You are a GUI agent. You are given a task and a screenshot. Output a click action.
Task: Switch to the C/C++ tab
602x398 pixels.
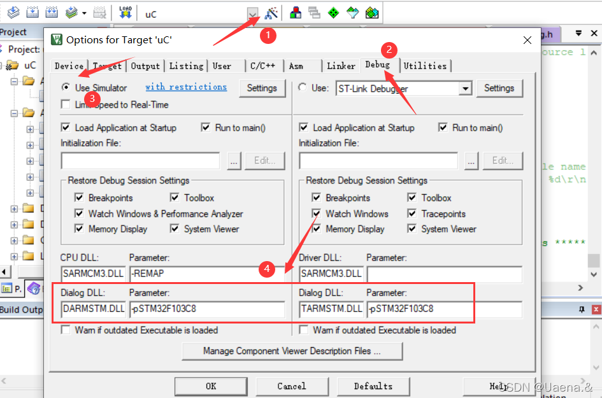point(263,66)
